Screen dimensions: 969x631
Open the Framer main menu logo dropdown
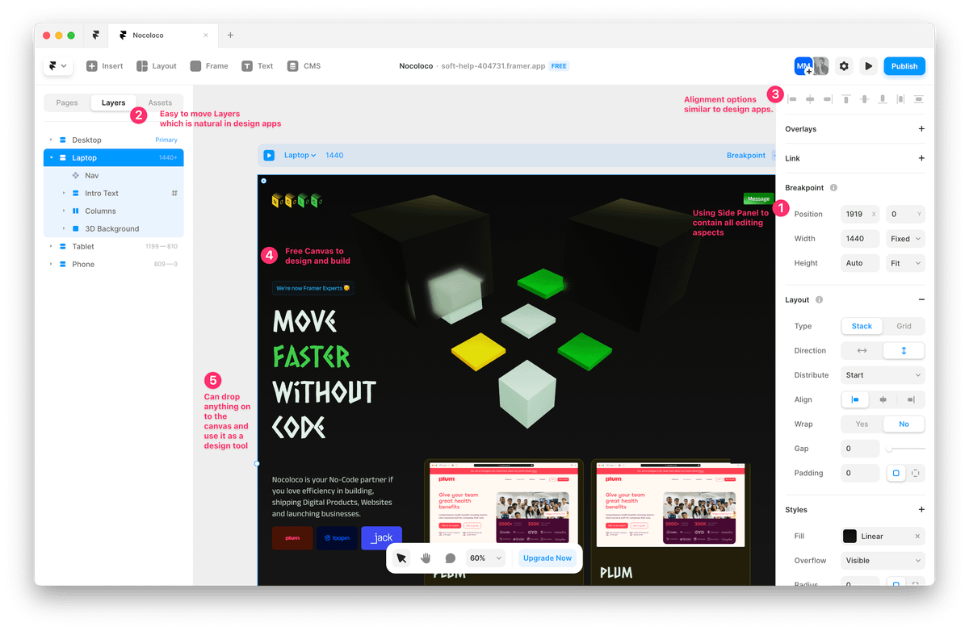pos(58,66)
